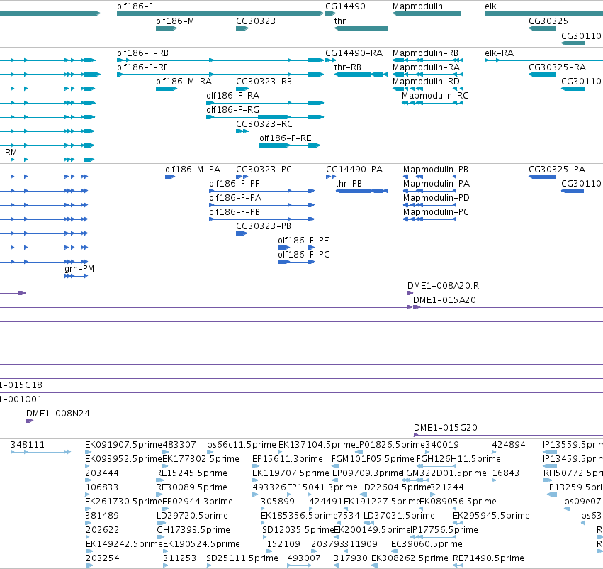Click EST "RE71490.5prime"
The height and width of the screenshot is (569, 603).
coord(488,558)
